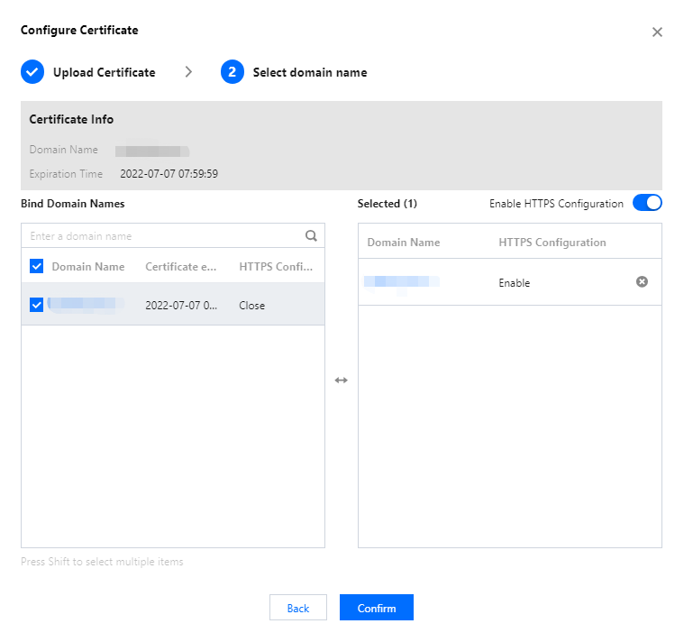Click the Upload Certificate checkmark step icon

click(x=32, y=72)
